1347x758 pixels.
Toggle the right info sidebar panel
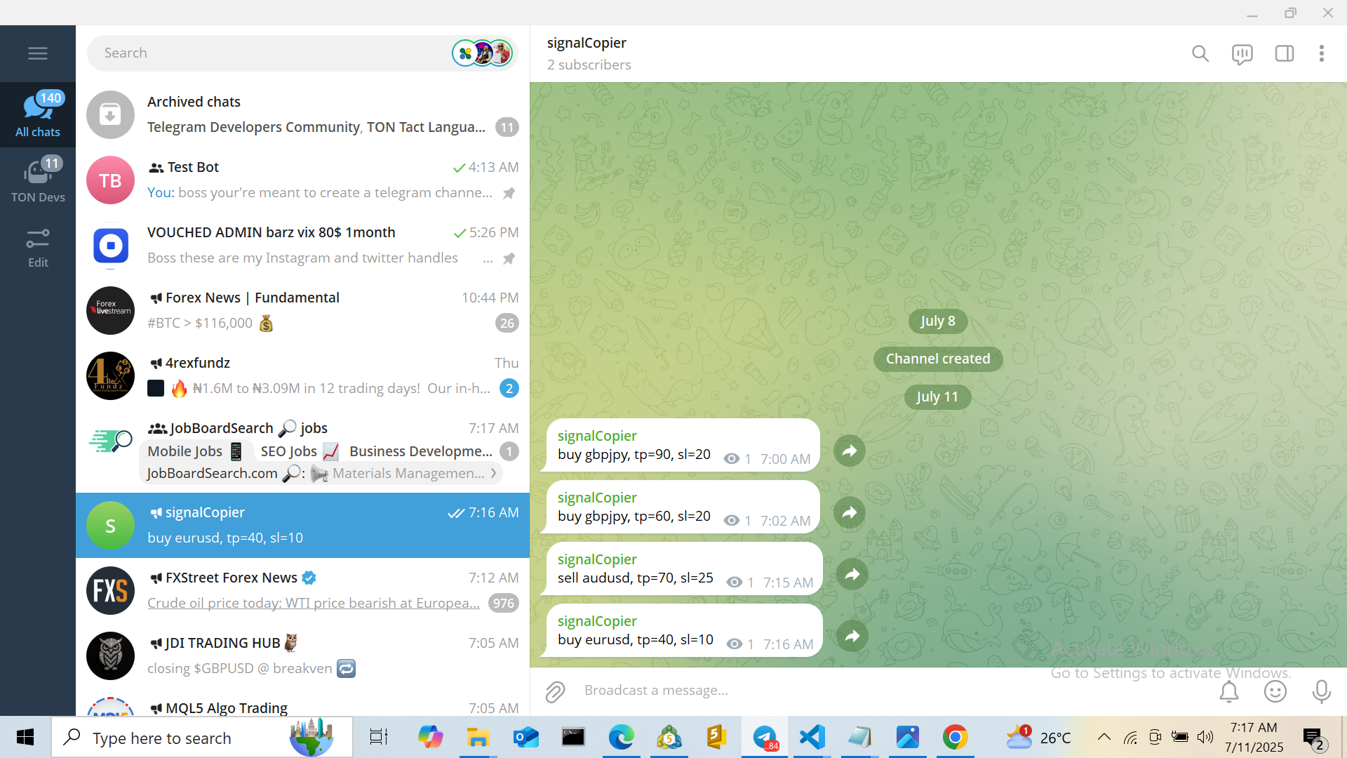coord(1285,53)
